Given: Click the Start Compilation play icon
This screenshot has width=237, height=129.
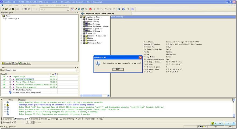Looking at the screenshot, I should click(x=95, y=9).
